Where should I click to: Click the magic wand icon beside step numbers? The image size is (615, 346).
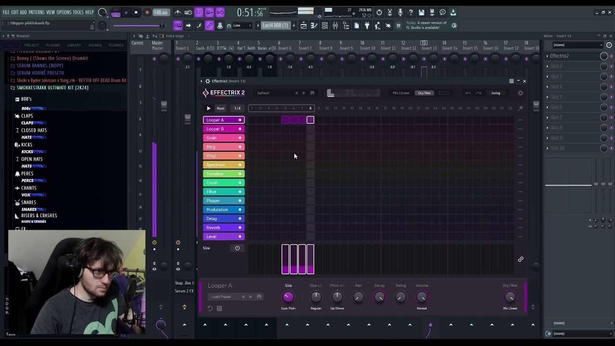(x=520, y=108)
